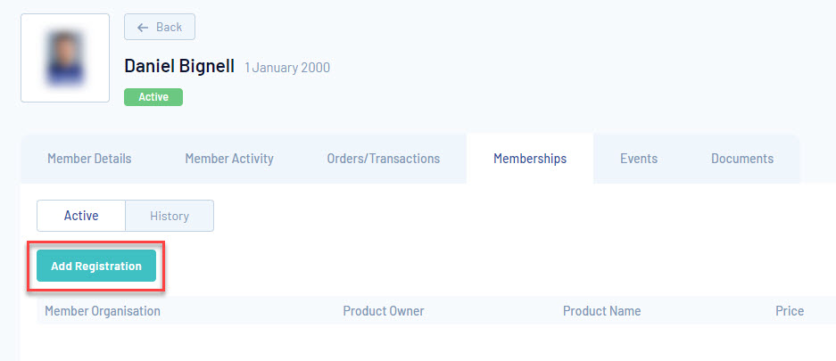Select the Memberships tab
Viewport: 836px width, 361px height.
[x=530, y=159]
